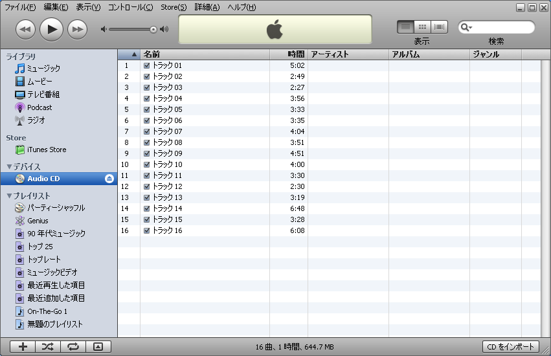Open the 表示(V) menu
The width and height of the screenshot is (551, 356).
click(x=88, y=7)
